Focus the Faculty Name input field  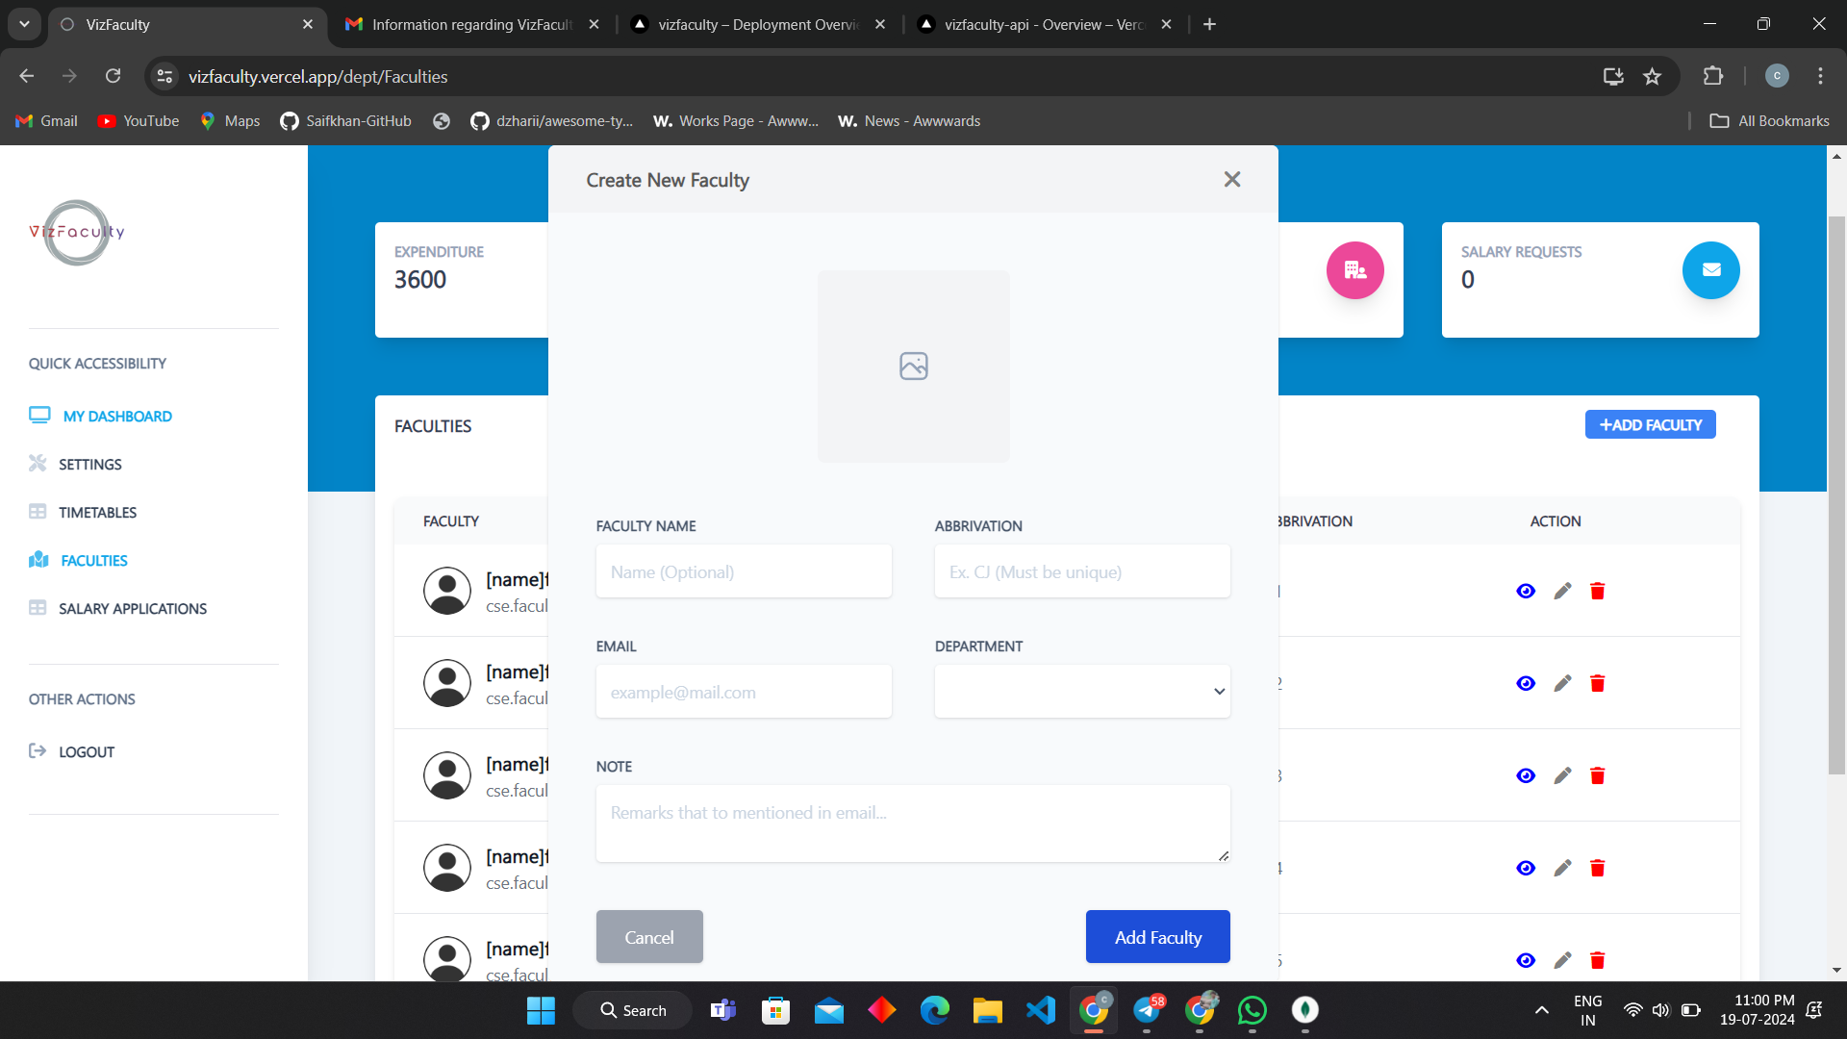click(x=743, y=571)
